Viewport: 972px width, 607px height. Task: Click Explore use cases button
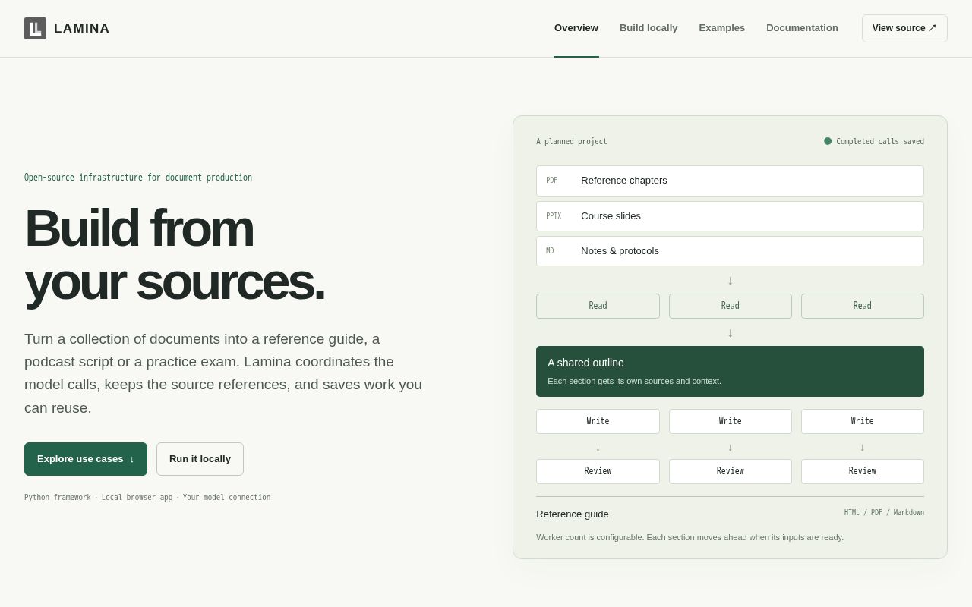click(x=86, y=459)
